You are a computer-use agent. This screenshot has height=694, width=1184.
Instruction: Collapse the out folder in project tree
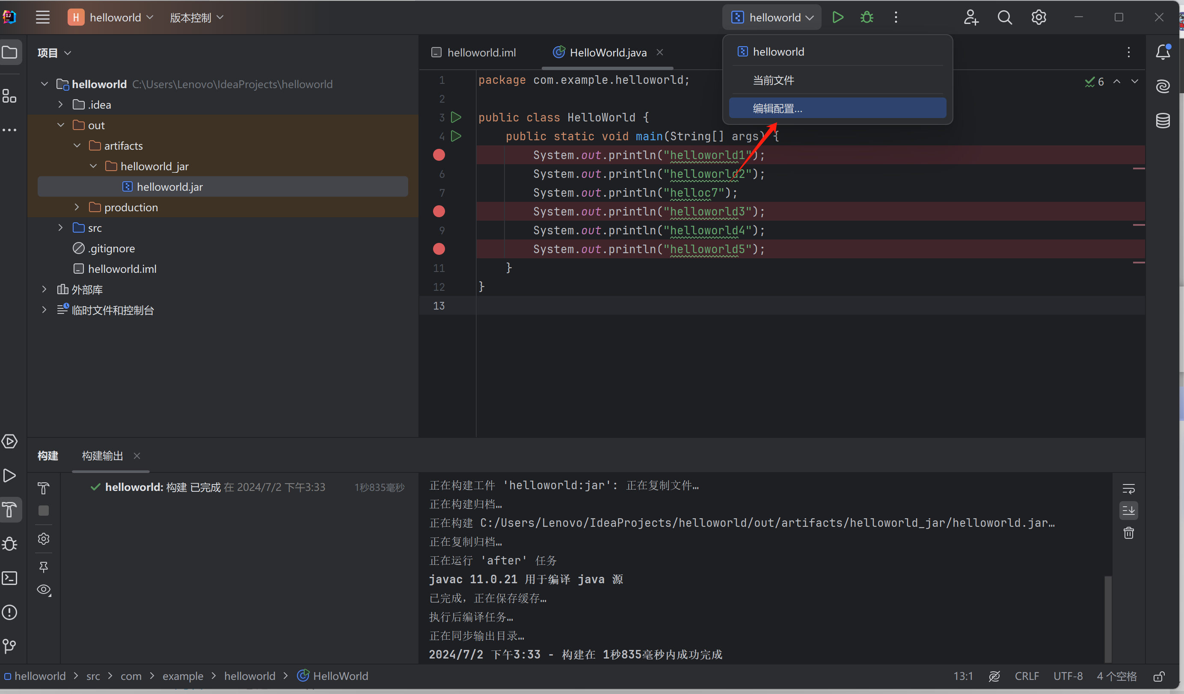pyautogui.click(x=61, y=125)
